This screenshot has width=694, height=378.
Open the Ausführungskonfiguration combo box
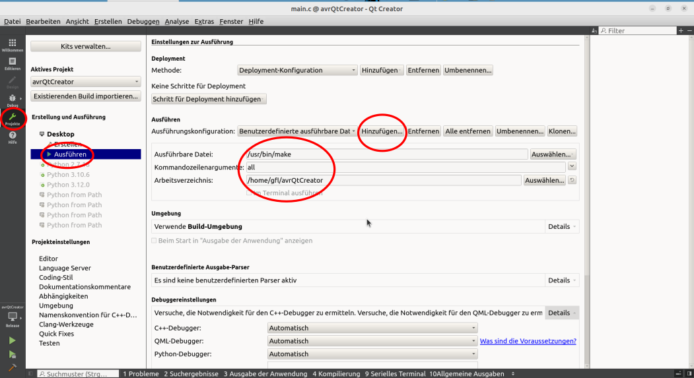297,131
